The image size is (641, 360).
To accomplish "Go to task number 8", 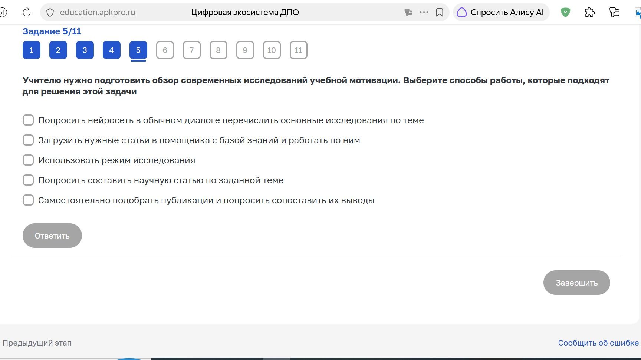I will point(218,50).
